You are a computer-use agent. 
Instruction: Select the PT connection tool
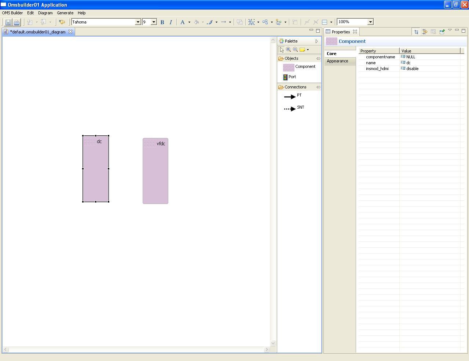tap(293, 96)
